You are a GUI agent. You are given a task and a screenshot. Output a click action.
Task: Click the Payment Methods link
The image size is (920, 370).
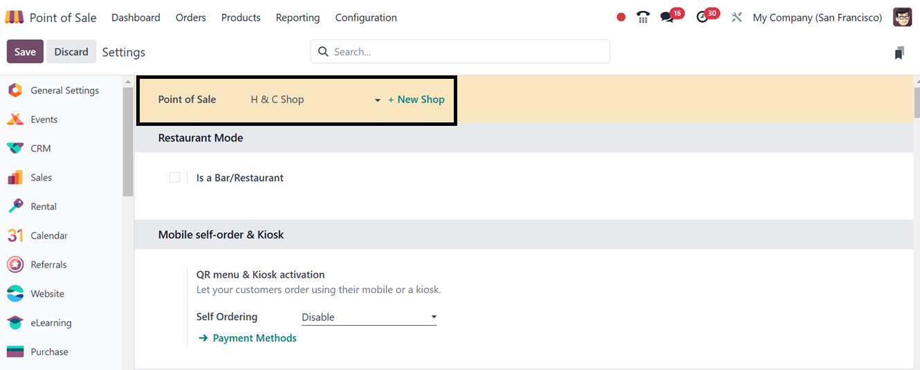point(254,338)
